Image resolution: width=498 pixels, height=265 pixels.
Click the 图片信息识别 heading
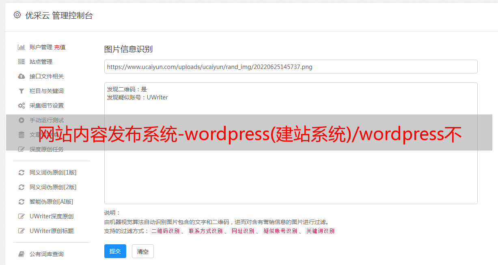(128, 49)
